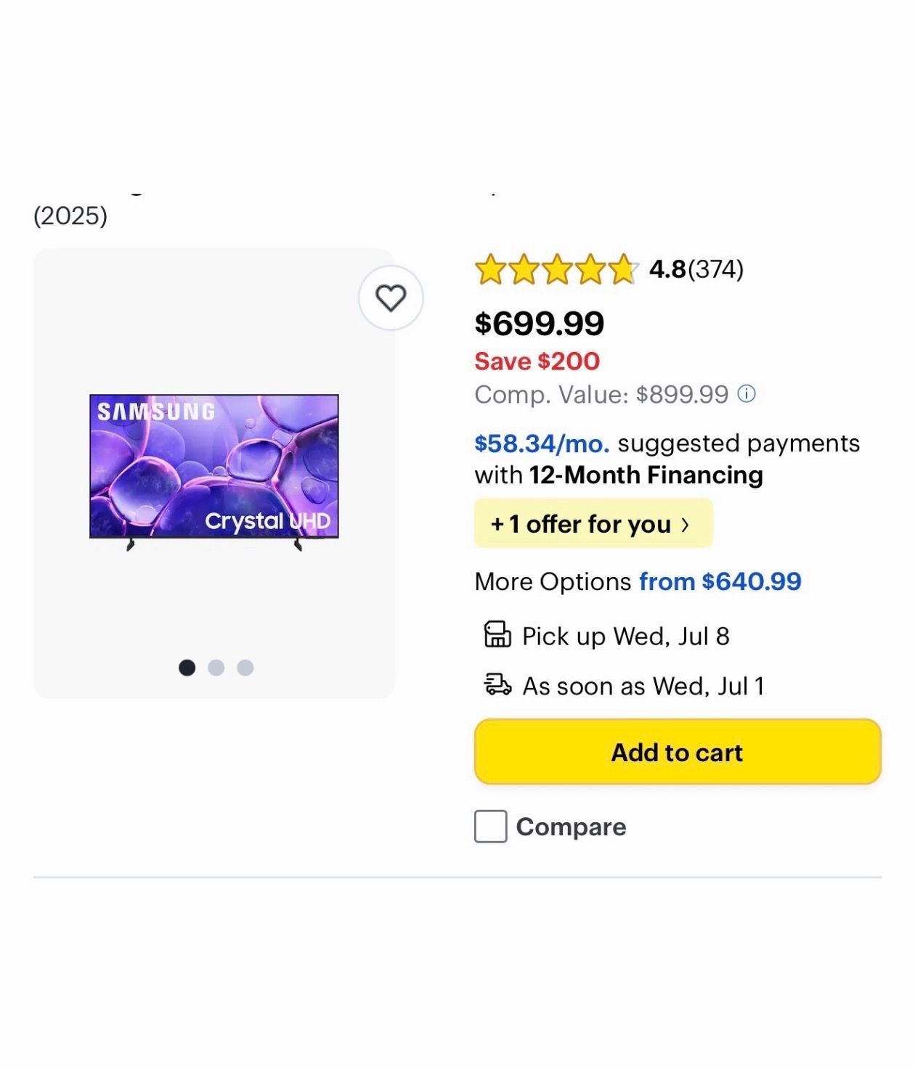Open the $58.34/mo. financing link
This screenshot has width=915, height=1069.
[x=542, y=443]
